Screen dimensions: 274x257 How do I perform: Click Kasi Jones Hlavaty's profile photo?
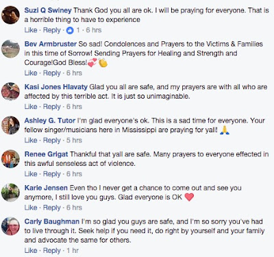[x=10, y=91]
